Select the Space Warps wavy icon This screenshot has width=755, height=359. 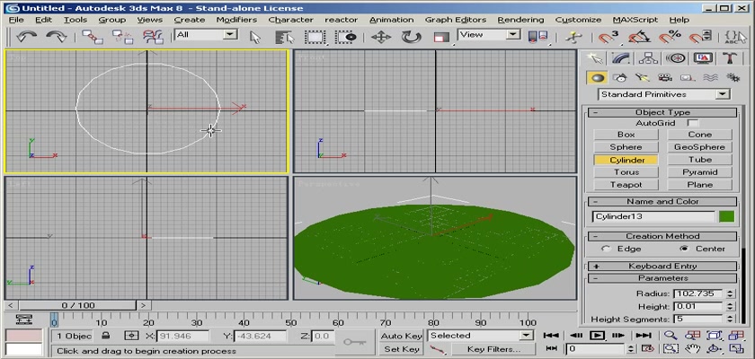(710, 77)
